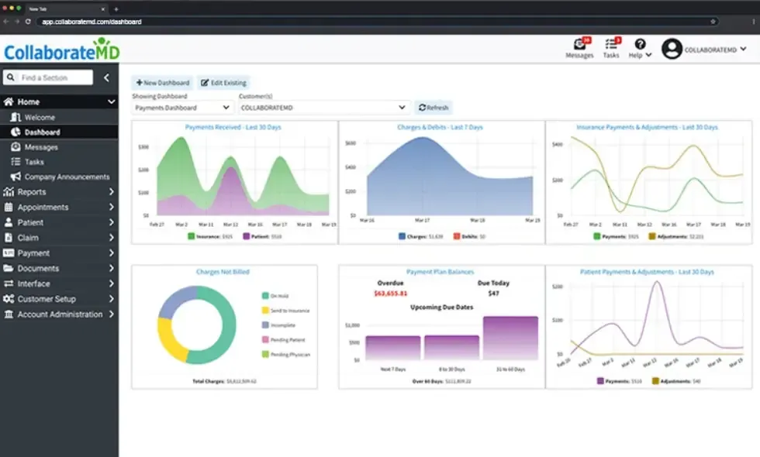This screenshot has height=457, width=760.
Task: Click the browser address bar
Action: pyautogui.click(x=377, y=22)
